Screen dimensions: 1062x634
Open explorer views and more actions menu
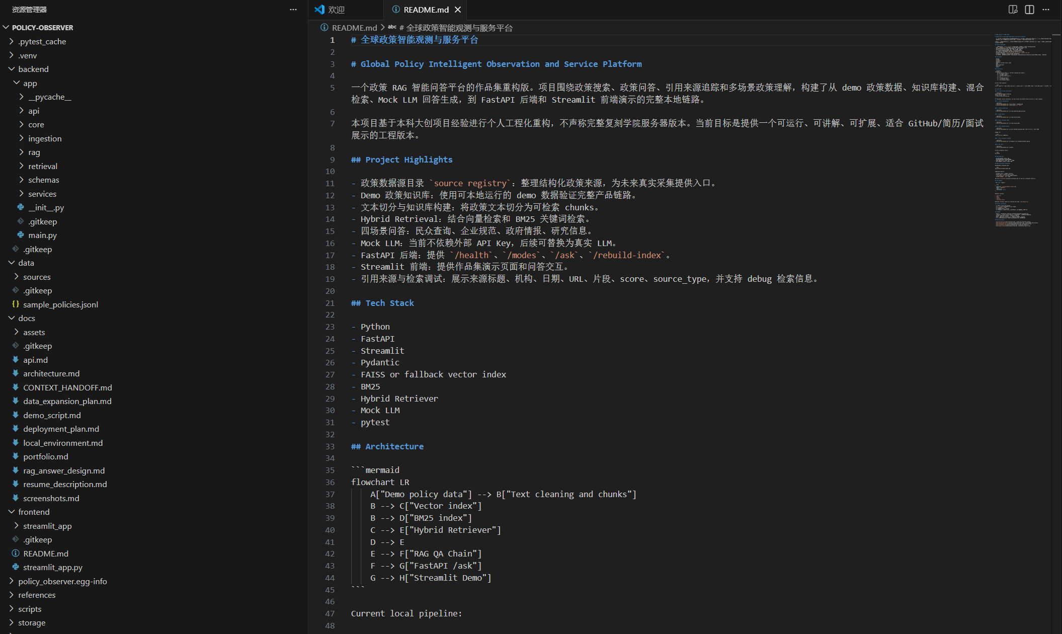click(x=293, y=10)
